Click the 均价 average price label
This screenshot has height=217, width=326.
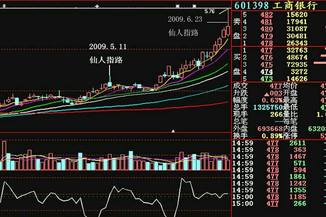click(x=290, y=86)
